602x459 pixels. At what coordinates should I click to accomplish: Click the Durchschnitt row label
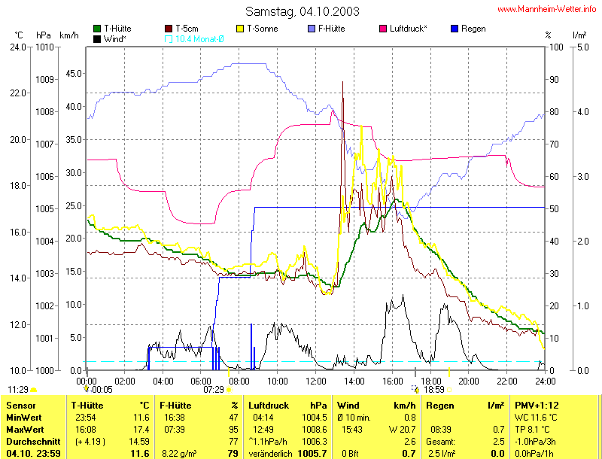point(32,440)
